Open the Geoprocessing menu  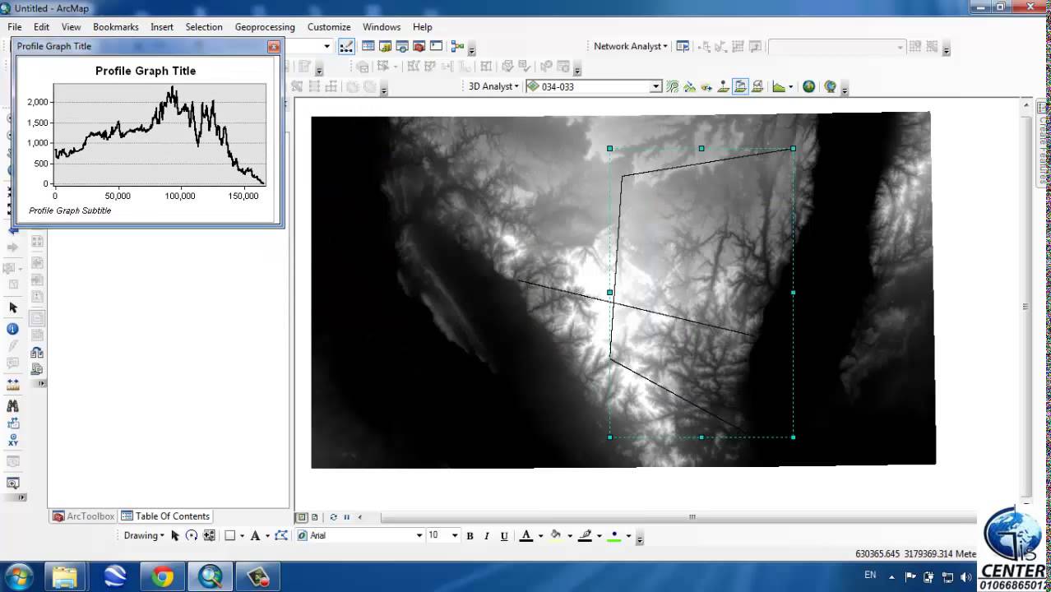click(x=265, y=27)
